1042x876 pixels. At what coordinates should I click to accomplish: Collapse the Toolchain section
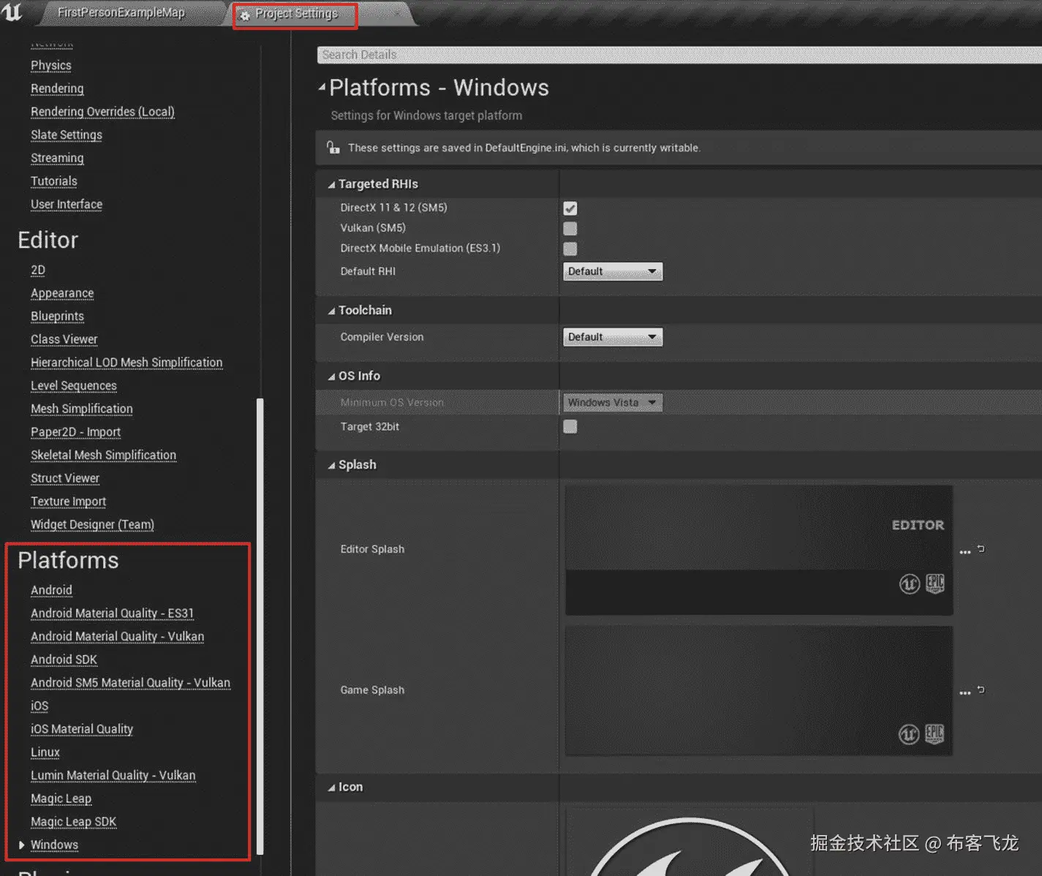click(x=331, y=311)
